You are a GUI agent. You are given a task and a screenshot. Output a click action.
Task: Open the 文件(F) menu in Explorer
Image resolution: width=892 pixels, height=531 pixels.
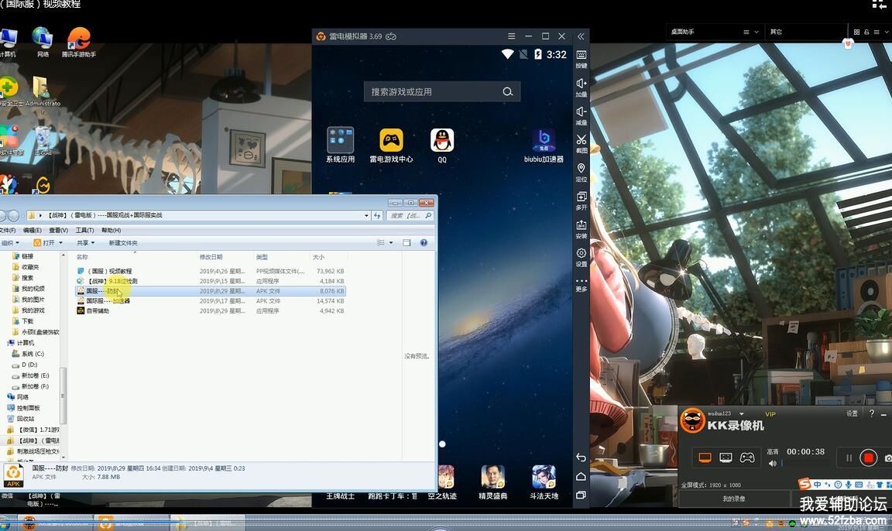[8, 230]
